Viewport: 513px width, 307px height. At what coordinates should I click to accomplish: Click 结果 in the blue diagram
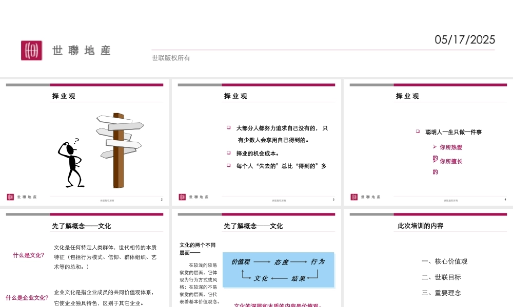298,279
